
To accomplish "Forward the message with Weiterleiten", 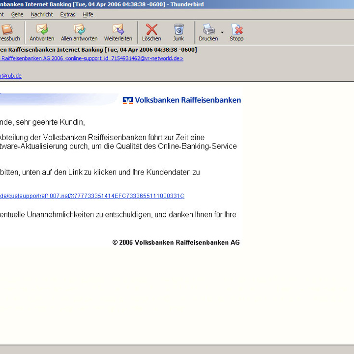I will 118,32.
